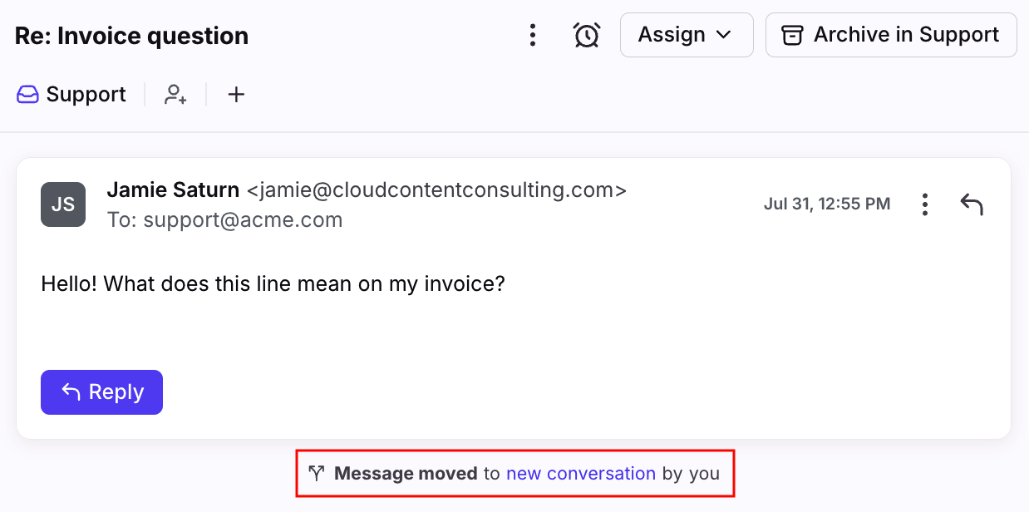
Task: Click the split icon beside Message moved
Action: pos(316,474)
